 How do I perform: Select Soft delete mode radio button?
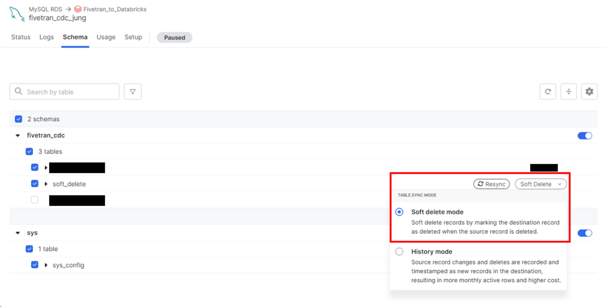click(x=400, y=212)
